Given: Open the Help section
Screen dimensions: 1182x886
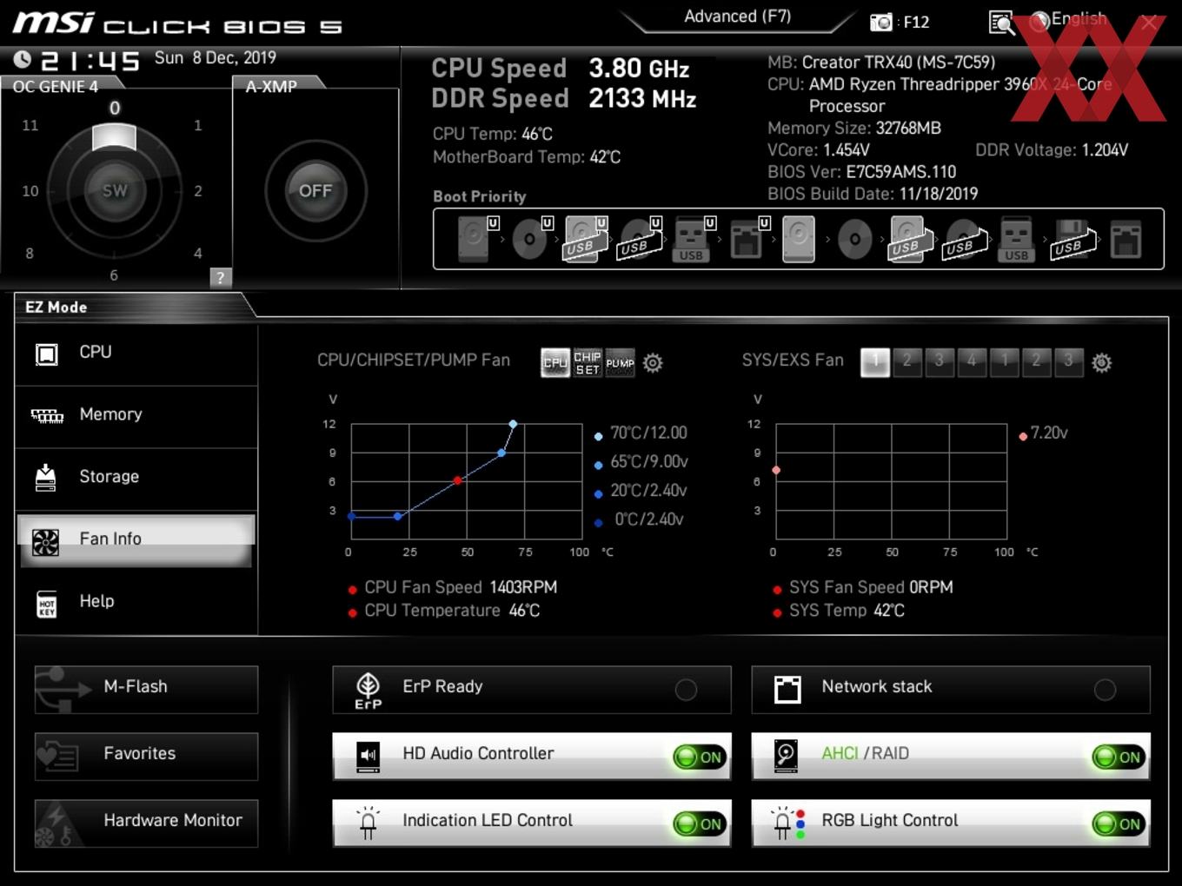Looking at the screenshot, I should 136,603.
